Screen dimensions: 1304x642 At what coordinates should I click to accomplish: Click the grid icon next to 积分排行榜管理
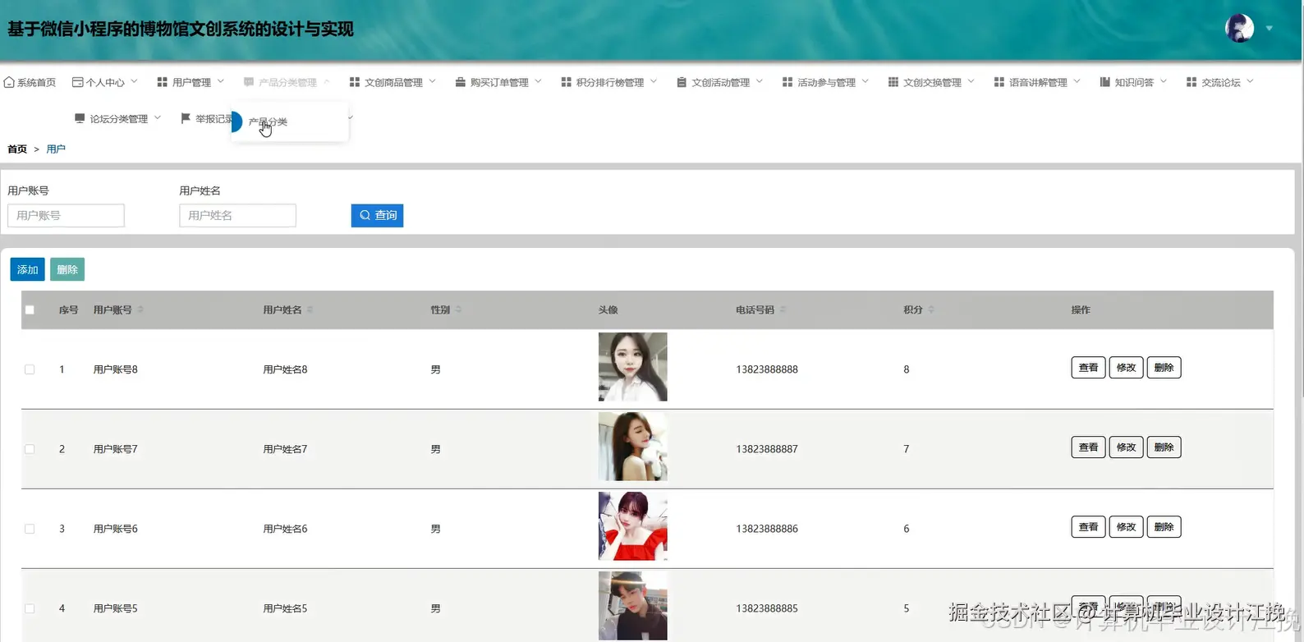[567, 82]
